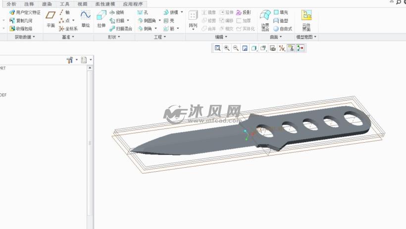Open the 应用程序 tab
Screen dimensions: 406x229
[x=133, y=4]
